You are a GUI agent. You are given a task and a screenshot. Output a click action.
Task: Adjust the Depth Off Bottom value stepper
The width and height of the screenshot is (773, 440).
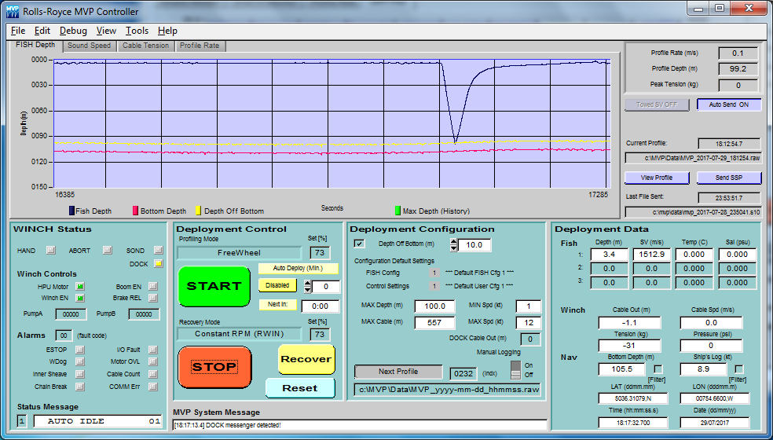[x=453, y=245]
